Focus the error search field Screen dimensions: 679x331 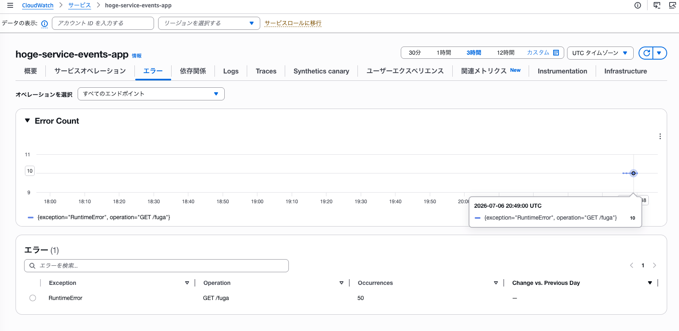156,266
